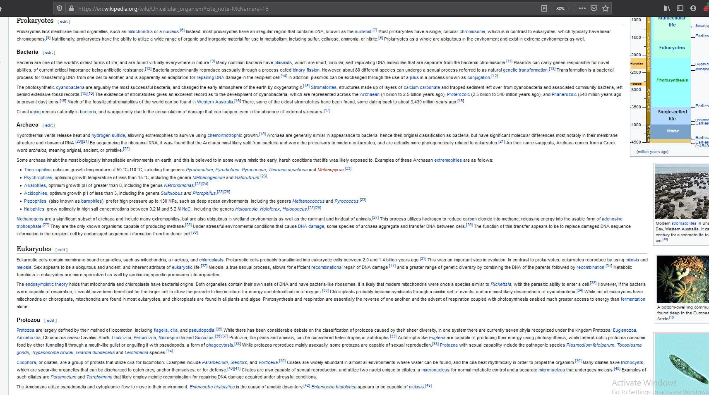The image size is (709, 395).
Task: Open the chromosome link
Action: (472, 31)
